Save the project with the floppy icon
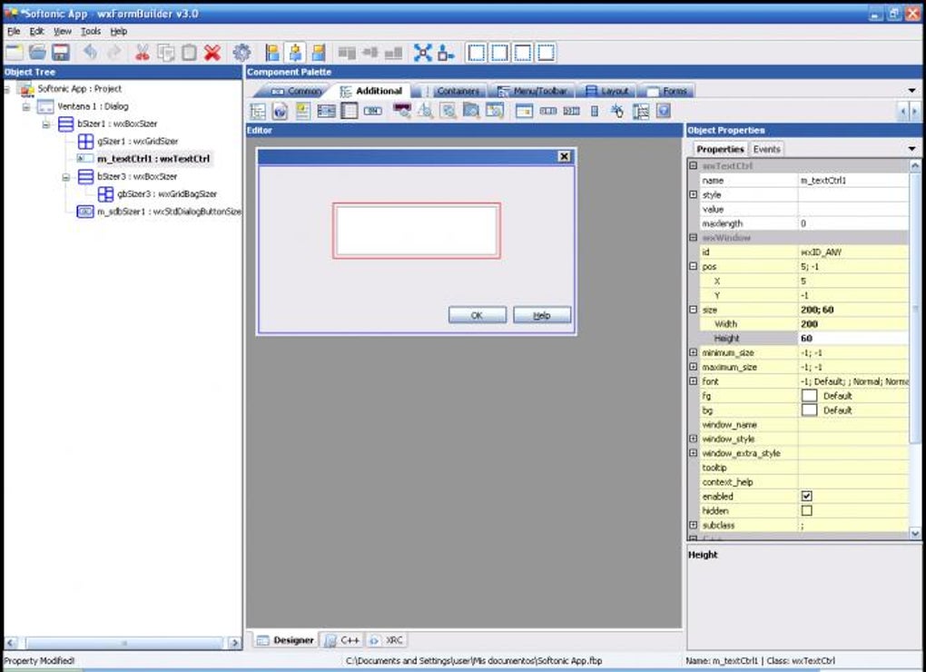The width and height of the screenshot is (926, 672). (x=61, y=53)
